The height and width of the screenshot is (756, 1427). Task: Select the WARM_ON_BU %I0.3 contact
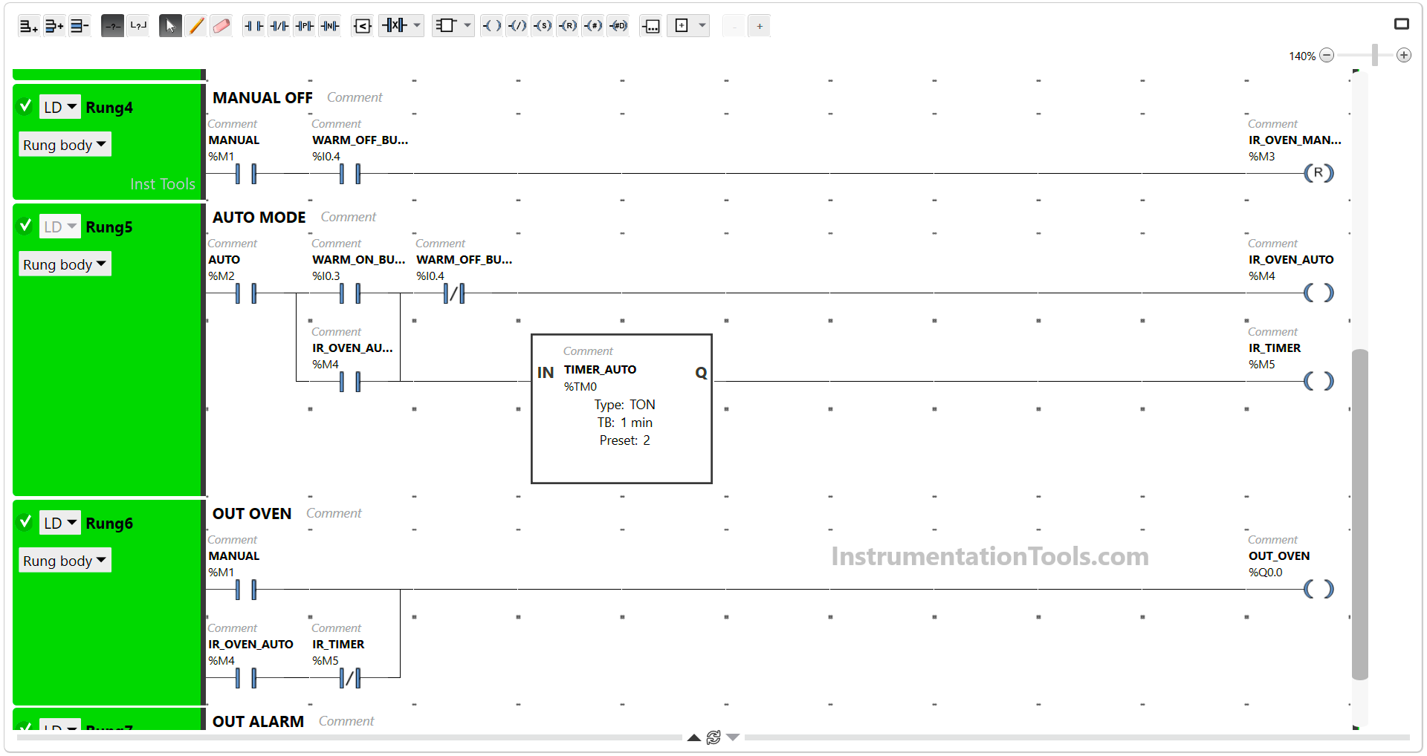click(x=349, y=293)
